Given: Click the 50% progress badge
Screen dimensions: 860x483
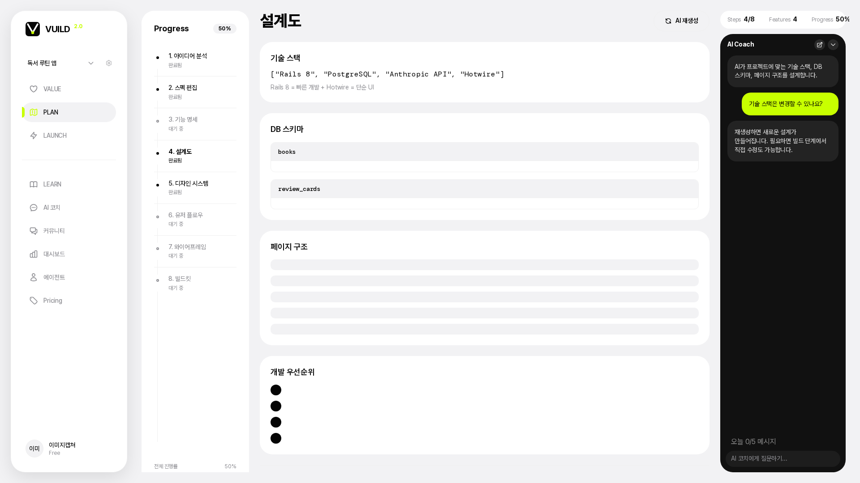Looking at the screenshot, I should 225,29.
